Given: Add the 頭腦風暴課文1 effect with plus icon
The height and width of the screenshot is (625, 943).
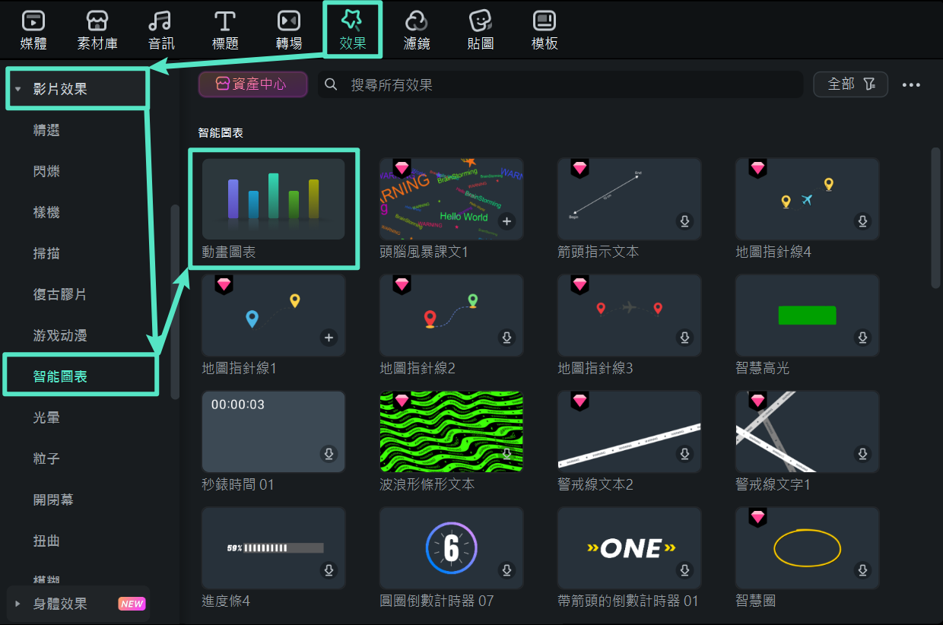Looking at the screenshot, I should click(x=506, y=221).
